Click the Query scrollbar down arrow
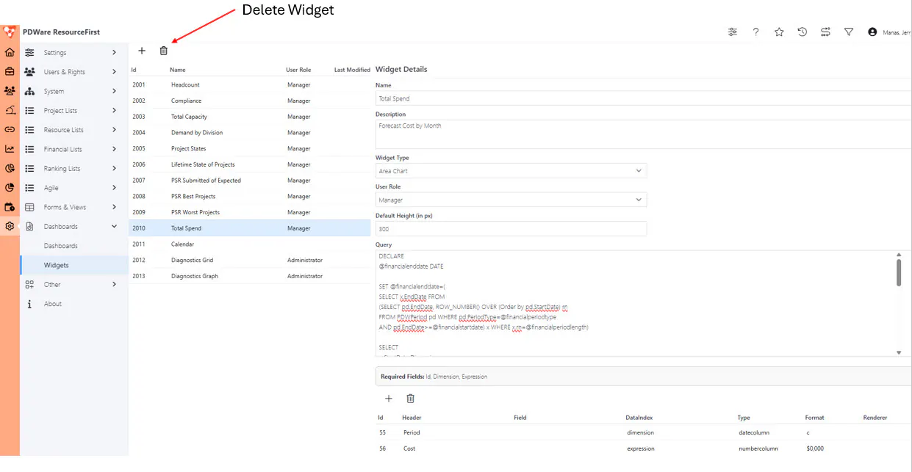 point(899,352)
